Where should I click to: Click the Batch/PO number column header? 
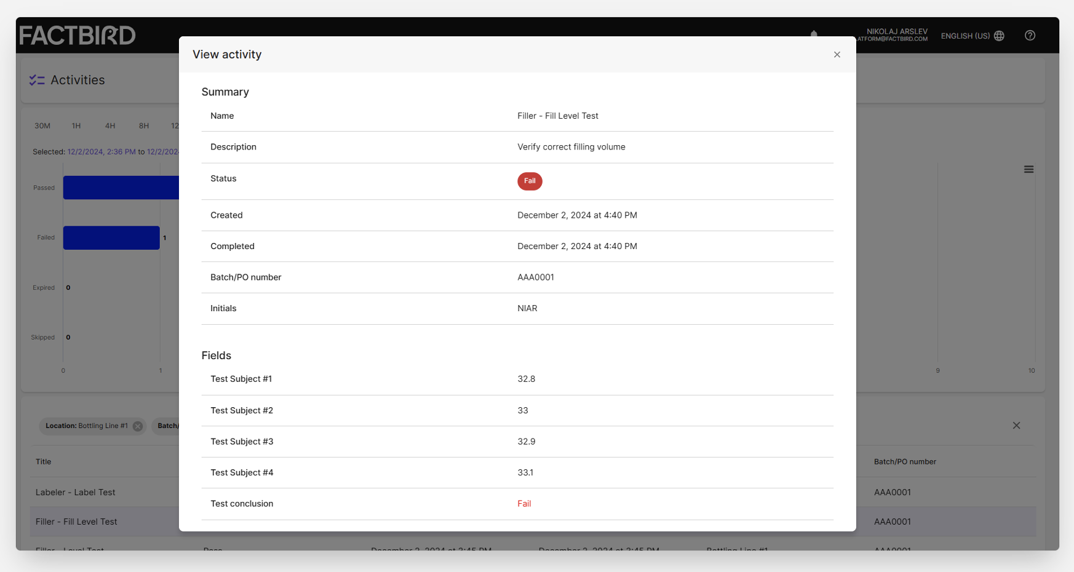click(905, 461)
